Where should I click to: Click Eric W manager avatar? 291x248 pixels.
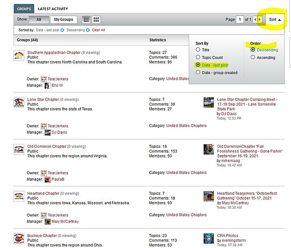click(x=47, y=85)
